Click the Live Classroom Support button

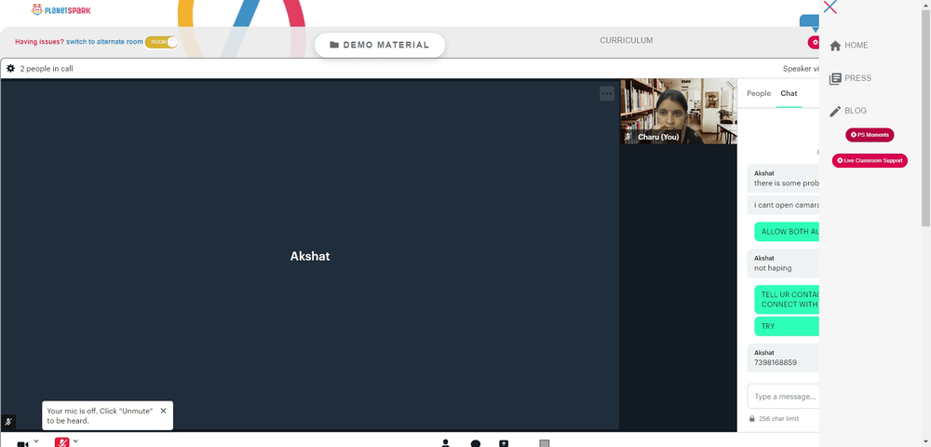tap(870, 160)
